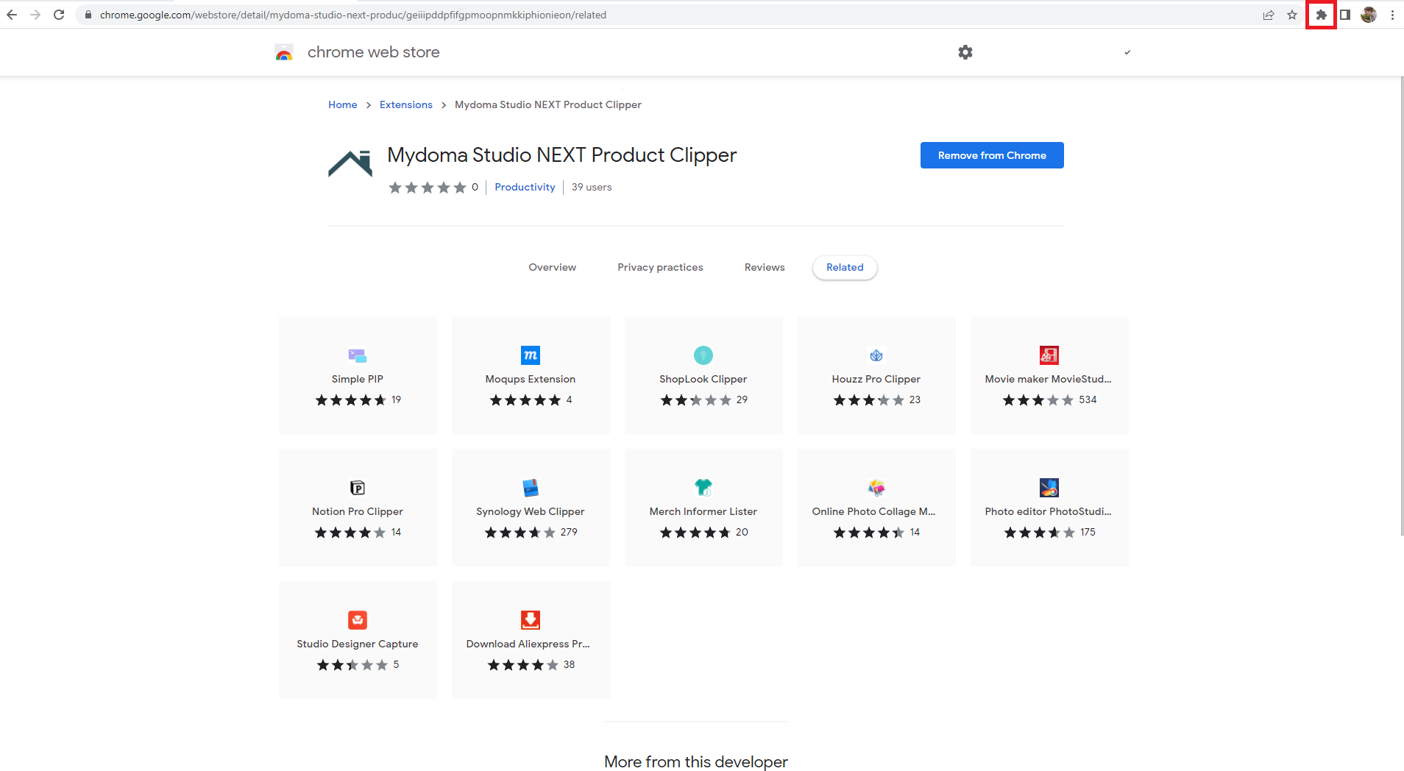Click the Download Aliexpress extension icon
Viewport: 1404px width, 771px height.
tap(531, 620)
